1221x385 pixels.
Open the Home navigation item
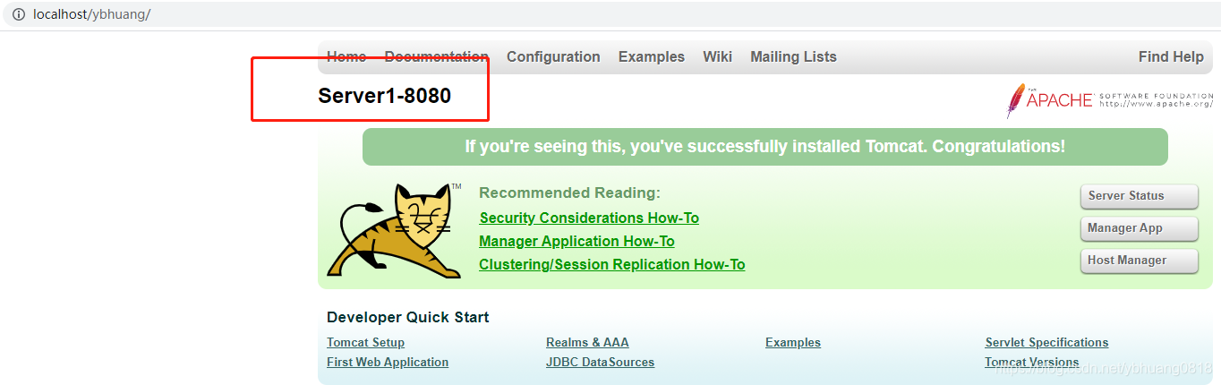pyautogui.click(x=346, y=56)
